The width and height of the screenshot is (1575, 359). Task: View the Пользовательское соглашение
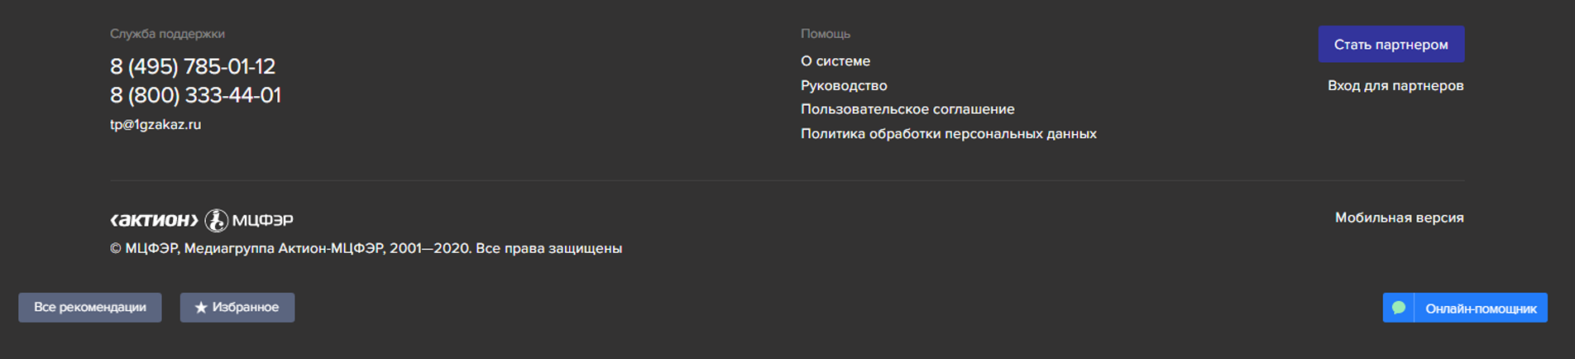point(907,109)
